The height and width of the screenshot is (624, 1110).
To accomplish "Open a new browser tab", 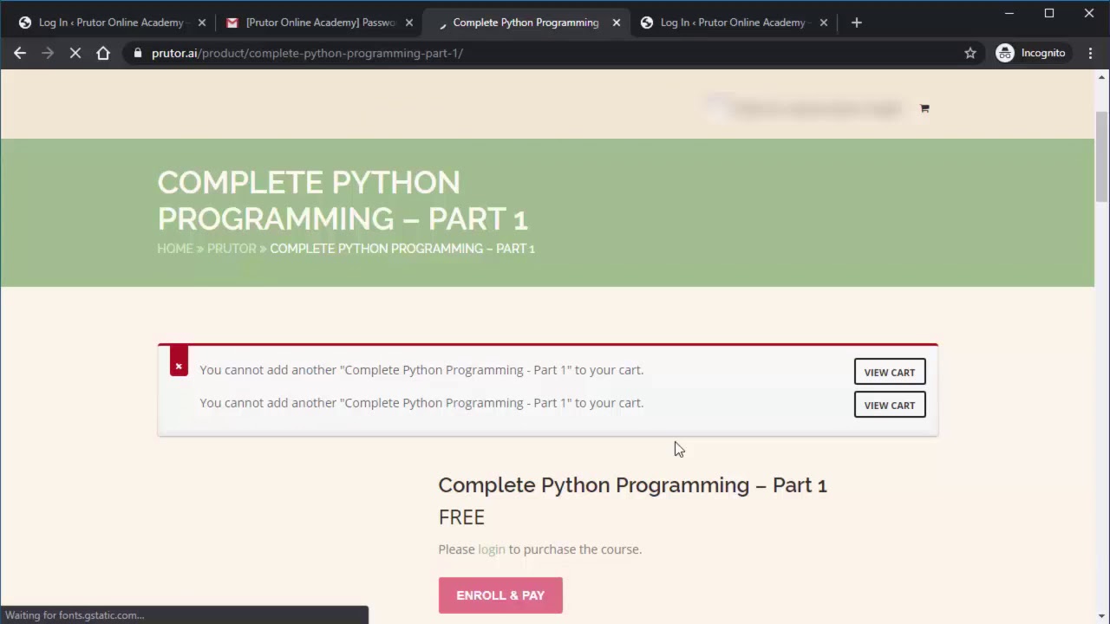I will tap(857, 23).
